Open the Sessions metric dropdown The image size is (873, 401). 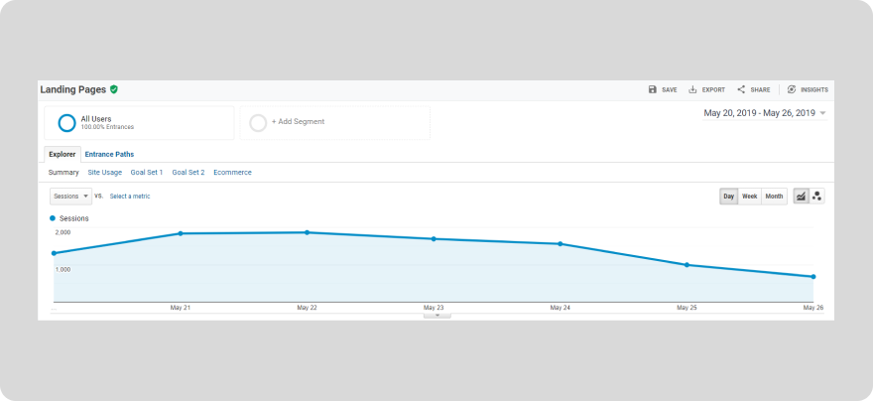(70, 197)
